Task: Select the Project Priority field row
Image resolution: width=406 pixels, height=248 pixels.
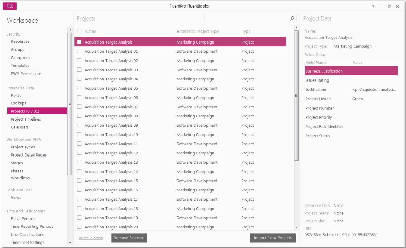Action: point(351,117)
